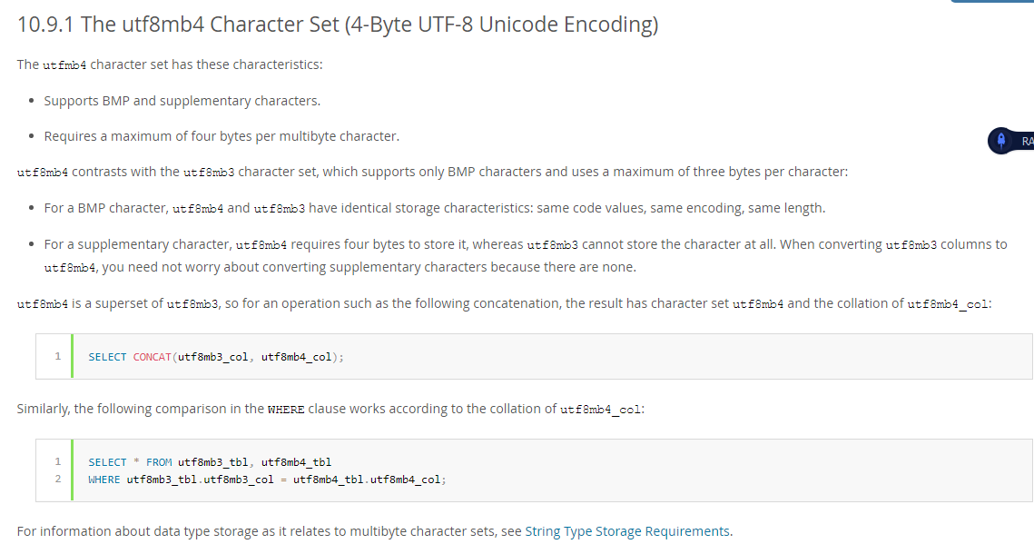The image size is (1034, 554).
Task: Click the "Requires a maximum of four bytes" bullet
Action: [222, 136]
